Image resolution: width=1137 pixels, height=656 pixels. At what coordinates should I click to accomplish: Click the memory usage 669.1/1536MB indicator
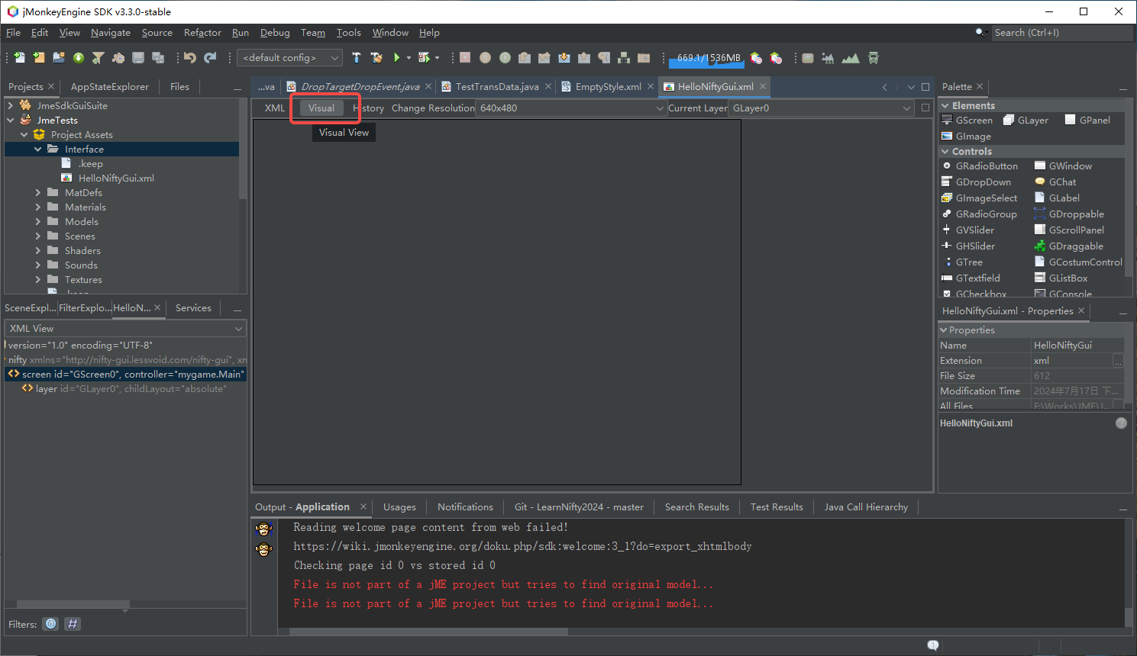pos(708,58)
